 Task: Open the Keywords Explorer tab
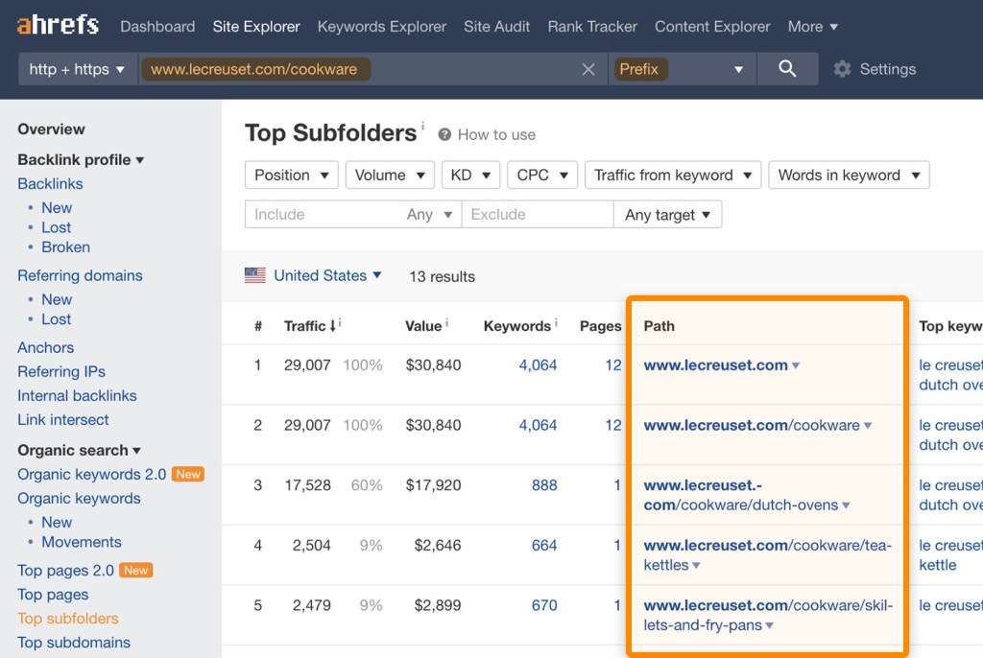pos(381,27)
